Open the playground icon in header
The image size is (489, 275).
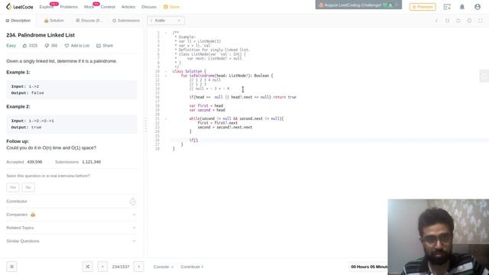pos(447,7)
